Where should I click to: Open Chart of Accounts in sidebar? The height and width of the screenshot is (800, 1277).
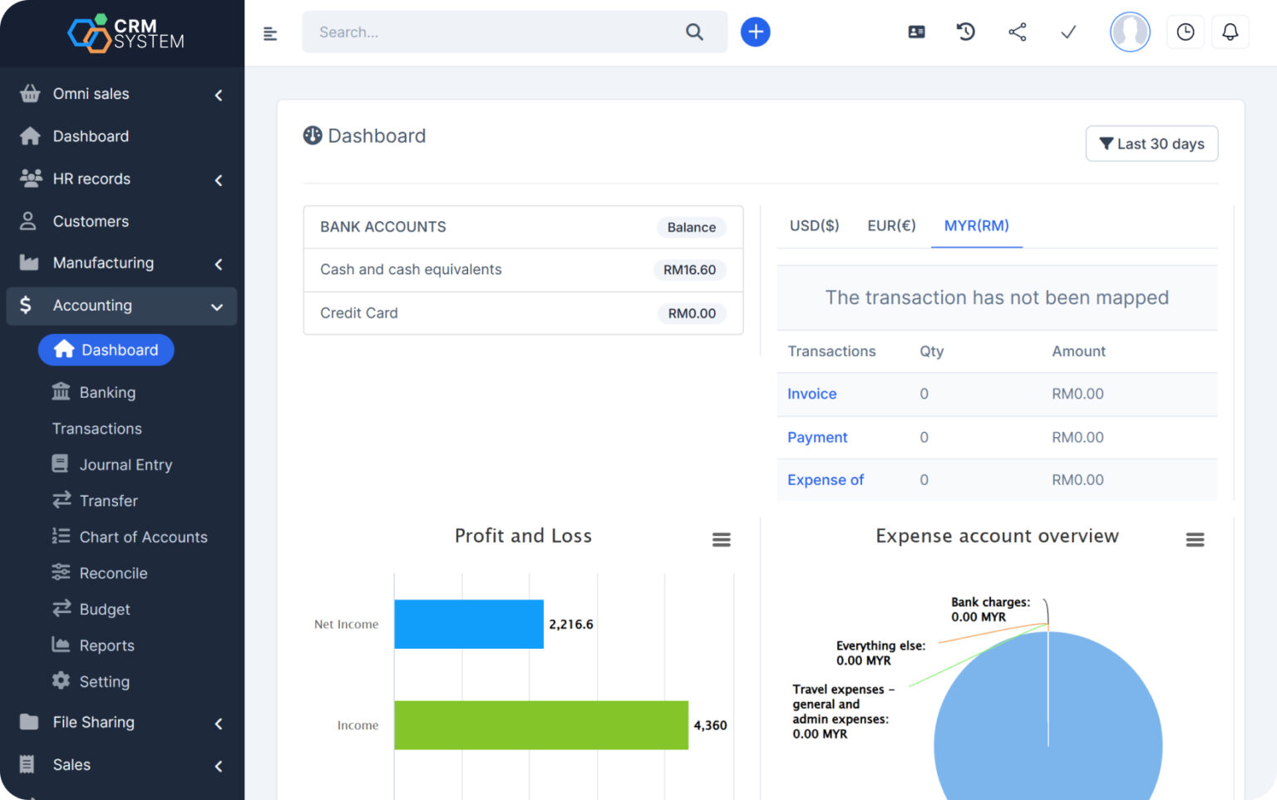click(x=143, y=537)
